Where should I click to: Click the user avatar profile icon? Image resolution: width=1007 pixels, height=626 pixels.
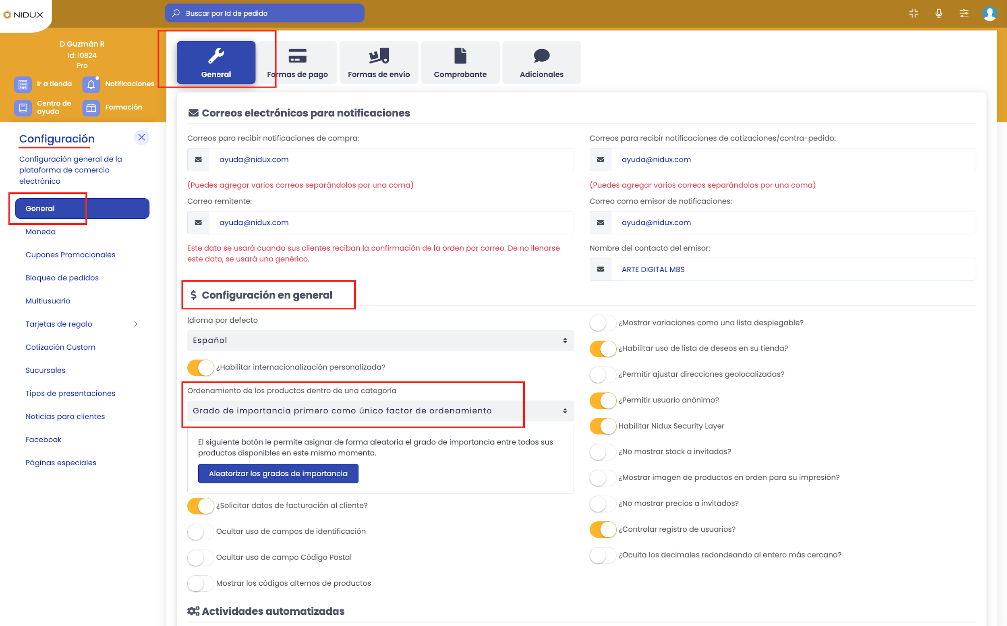tap(990, 13)
